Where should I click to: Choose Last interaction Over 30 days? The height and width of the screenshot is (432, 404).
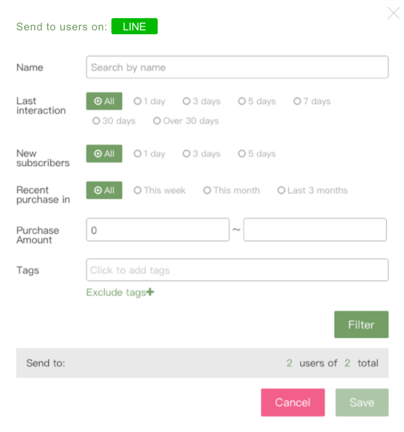click(186, 121)
